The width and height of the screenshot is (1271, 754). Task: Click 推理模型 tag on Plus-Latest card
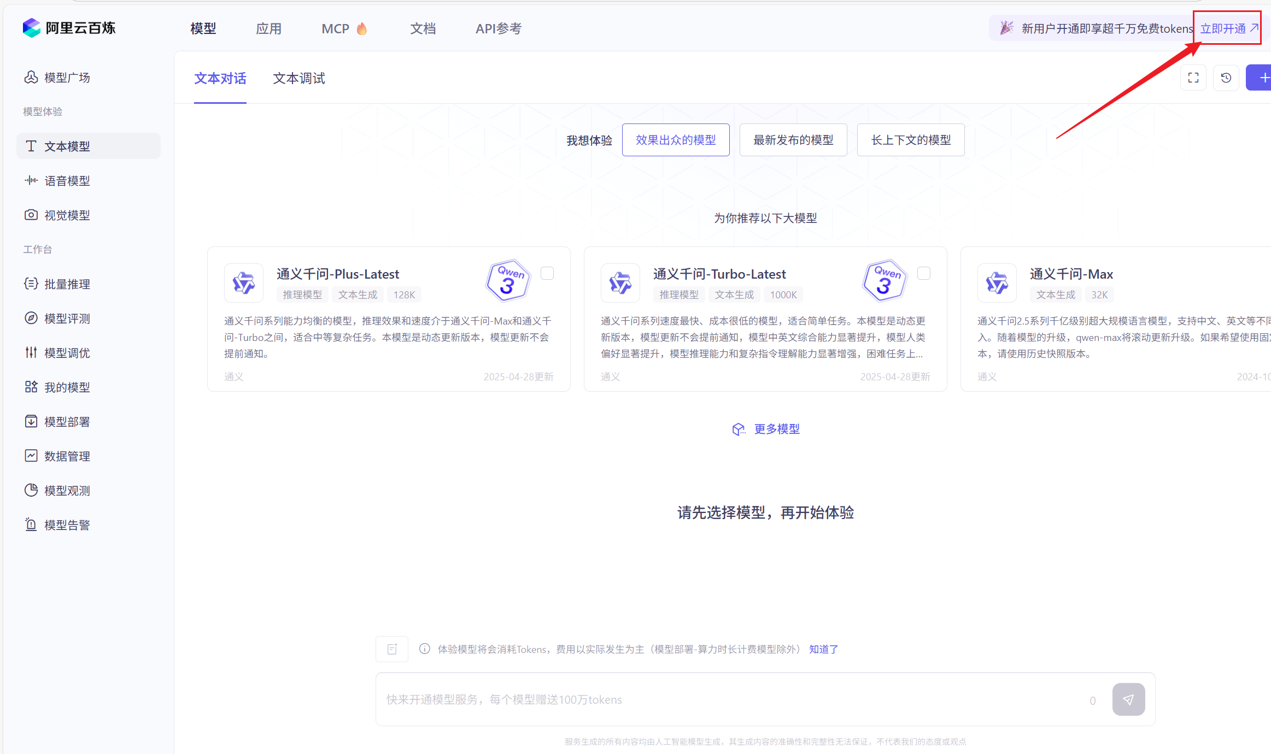[302, 295]
